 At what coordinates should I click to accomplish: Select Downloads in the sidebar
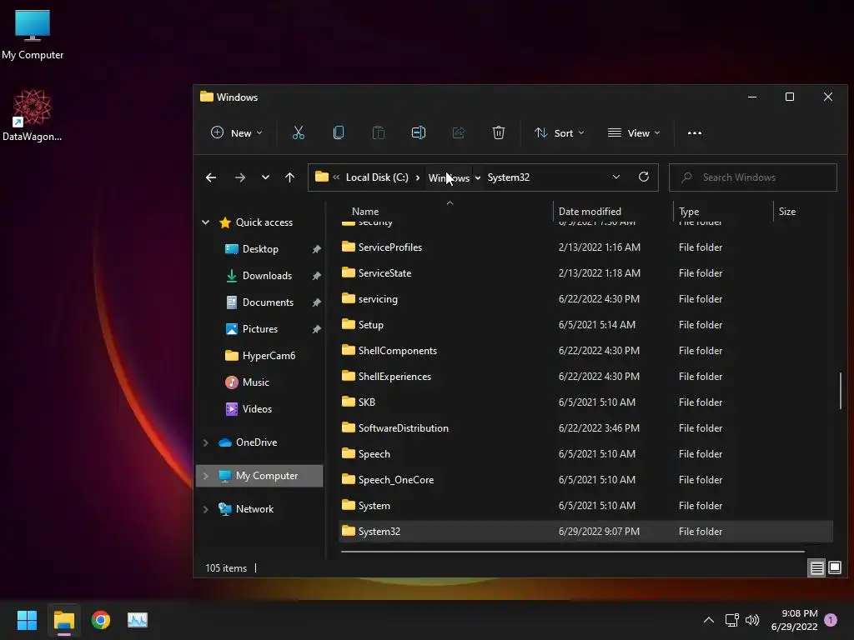point(267,276)
